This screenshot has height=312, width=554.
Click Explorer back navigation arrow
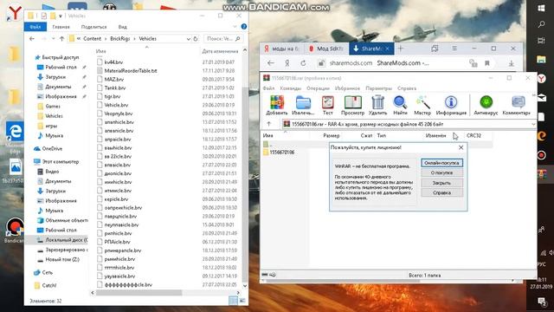pyautogui.click(x=32, y=38)
